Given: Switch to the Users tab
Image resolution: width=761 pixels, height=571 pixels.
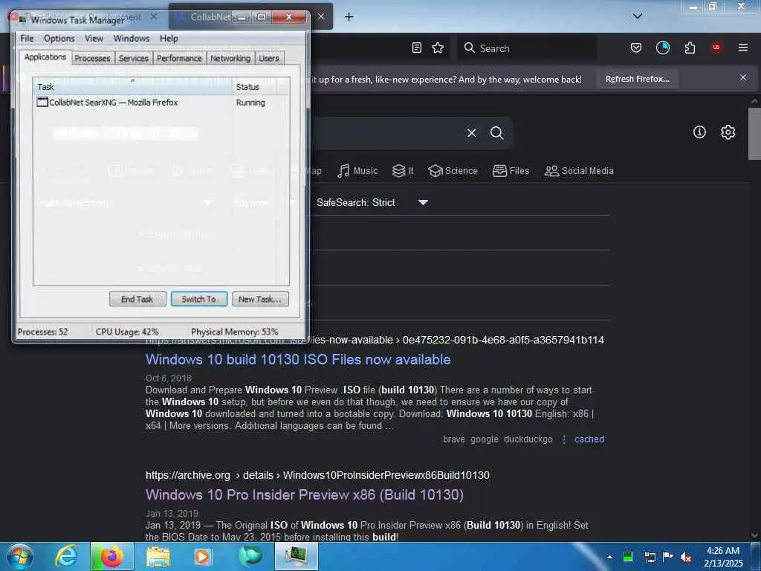Looking at the screenshot, I should click(x=269, y=58).
